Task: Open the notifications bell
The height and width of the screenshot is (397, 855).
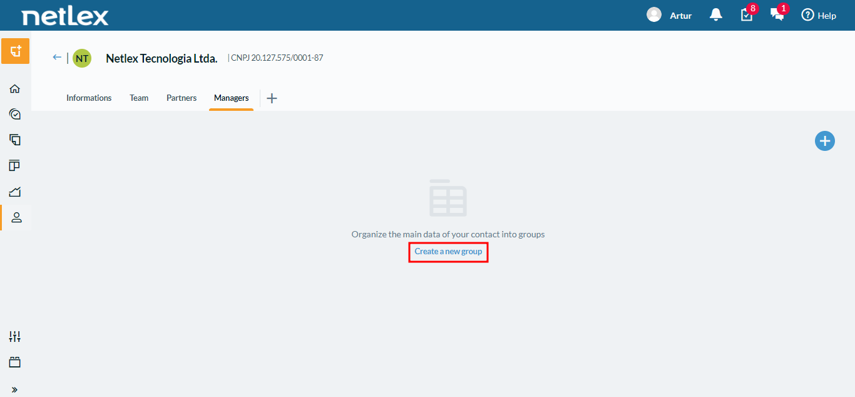Action: coord(716,15)
